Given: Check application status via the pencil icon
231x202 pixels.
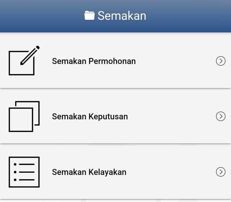Looking at the screenshot, I should point(24,61).
